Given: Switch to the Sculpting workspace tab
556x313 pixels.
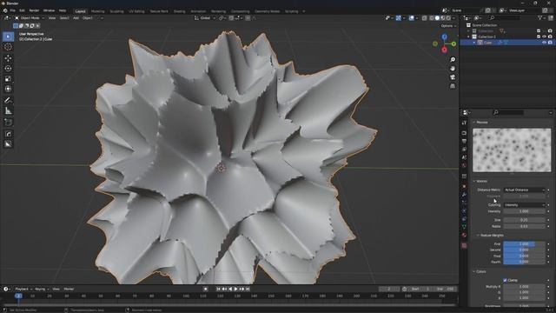Looking at the screenshot, I should (x=116, y=11).
